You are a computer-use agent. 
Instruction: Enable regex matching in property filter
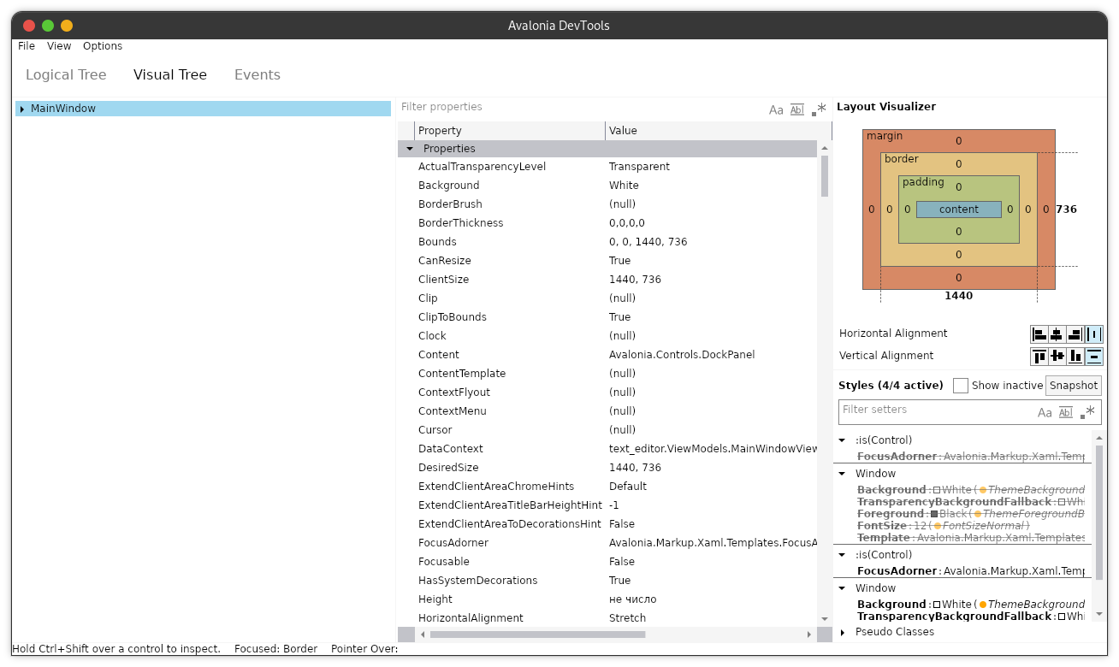818,109
